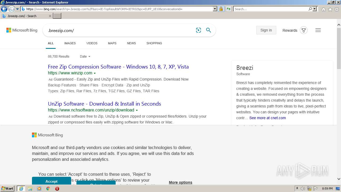
Task: Accept the cookie consent
Action: click(x=51, y=181)
